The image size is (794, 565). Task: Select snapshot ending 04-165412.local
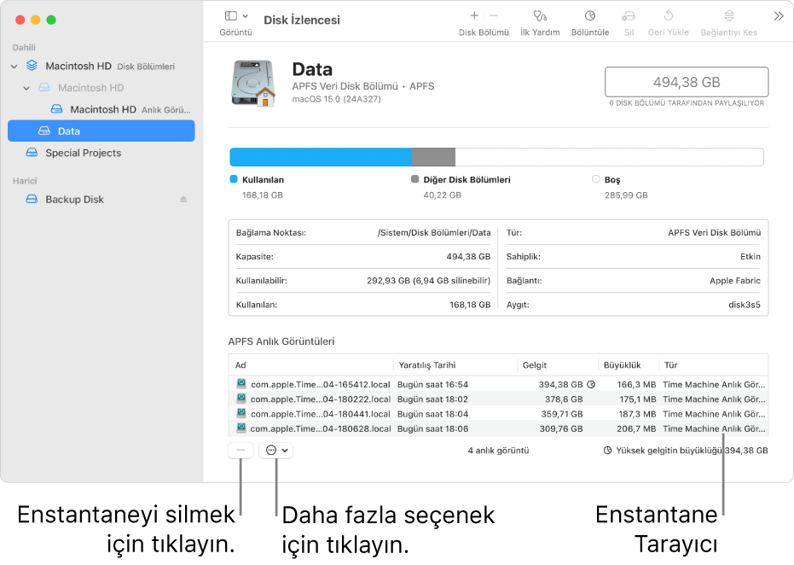(498, 385)
